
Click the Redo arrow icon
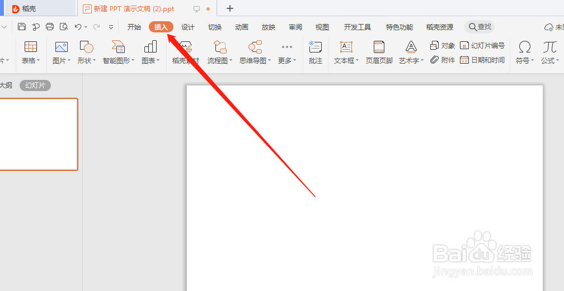click(x=96, y=27)
